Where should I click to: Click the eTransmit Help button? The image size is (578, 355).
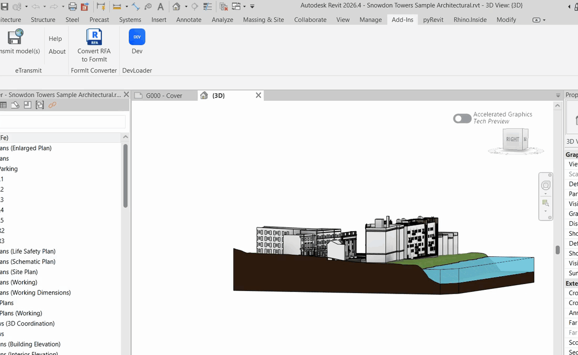(x=55, y=39)
